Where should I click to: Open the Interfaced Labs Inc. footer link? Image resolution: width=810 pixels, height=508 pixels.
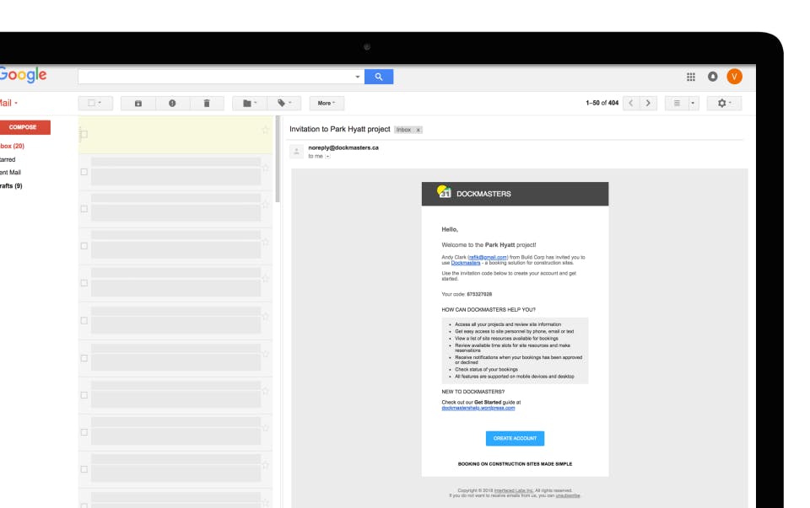coord(514,490)
